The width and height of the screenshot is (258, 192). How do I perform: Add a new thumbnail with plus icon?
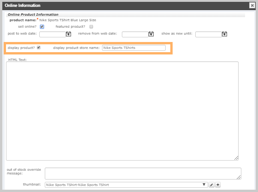(218, 185)
